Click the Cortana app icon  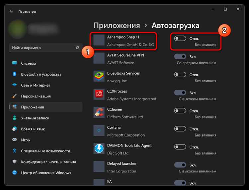click(99, 130)
